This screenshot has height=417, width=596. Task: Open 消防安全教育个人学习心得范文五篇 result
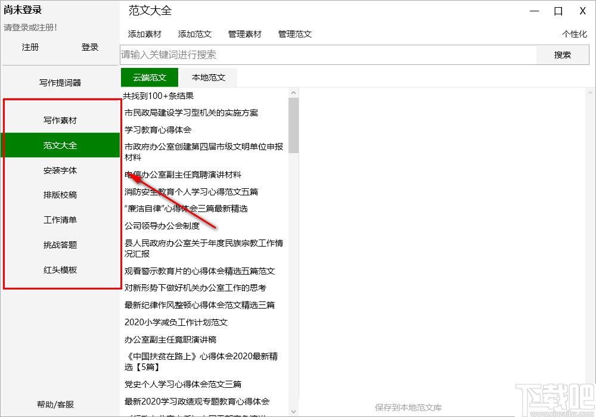[x=191, y=192]
